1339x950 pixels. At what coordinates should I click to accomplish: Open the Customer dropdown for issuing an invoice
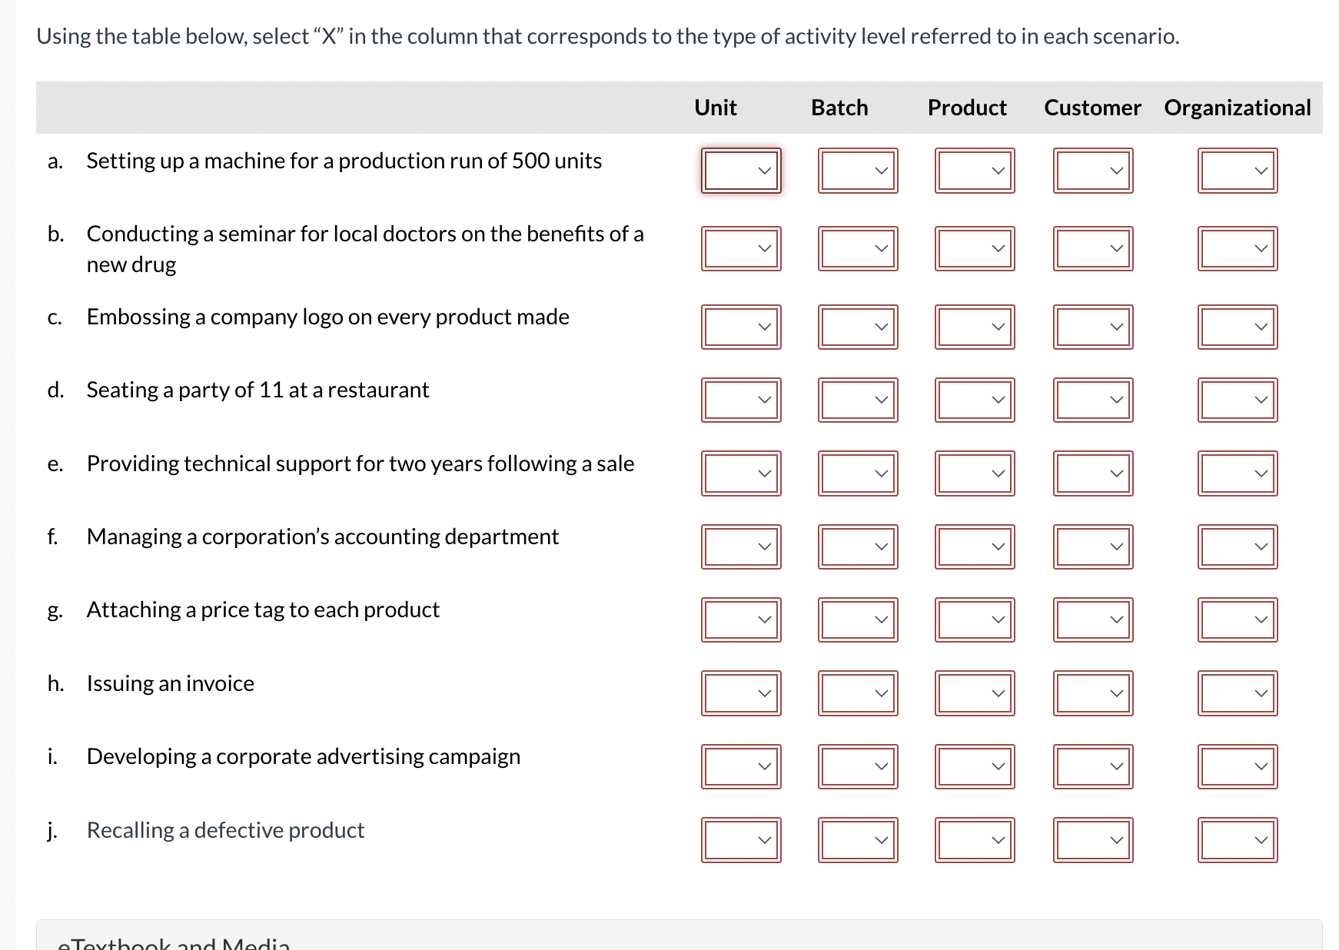[1091, 693]
